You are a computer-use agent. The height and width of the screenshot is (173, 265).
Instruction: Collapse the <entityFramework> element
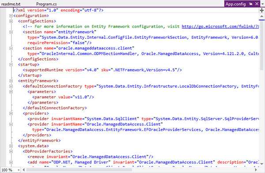[11, 81]
